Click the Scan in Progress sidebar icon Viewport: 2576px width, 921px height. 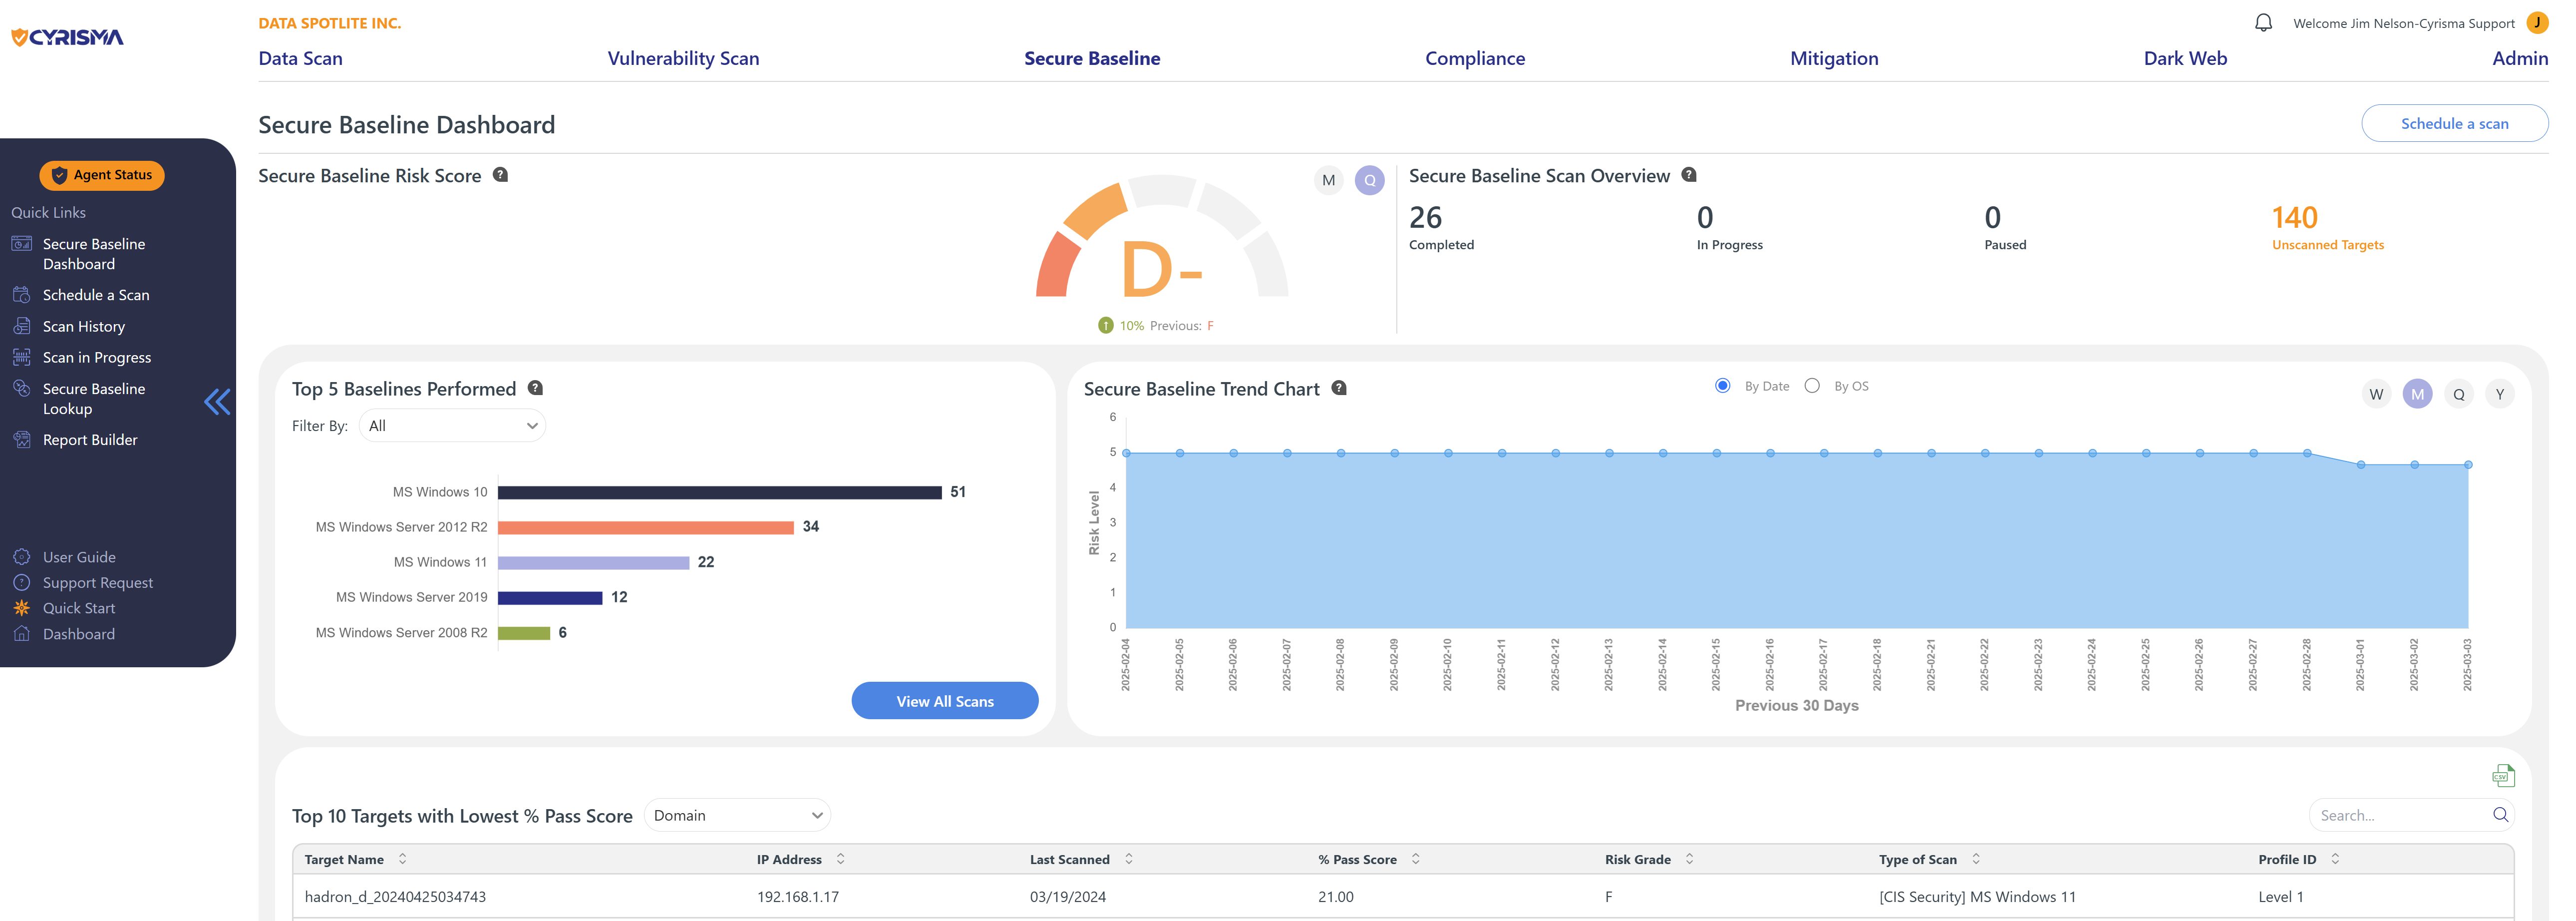click(x=22, y=357)
